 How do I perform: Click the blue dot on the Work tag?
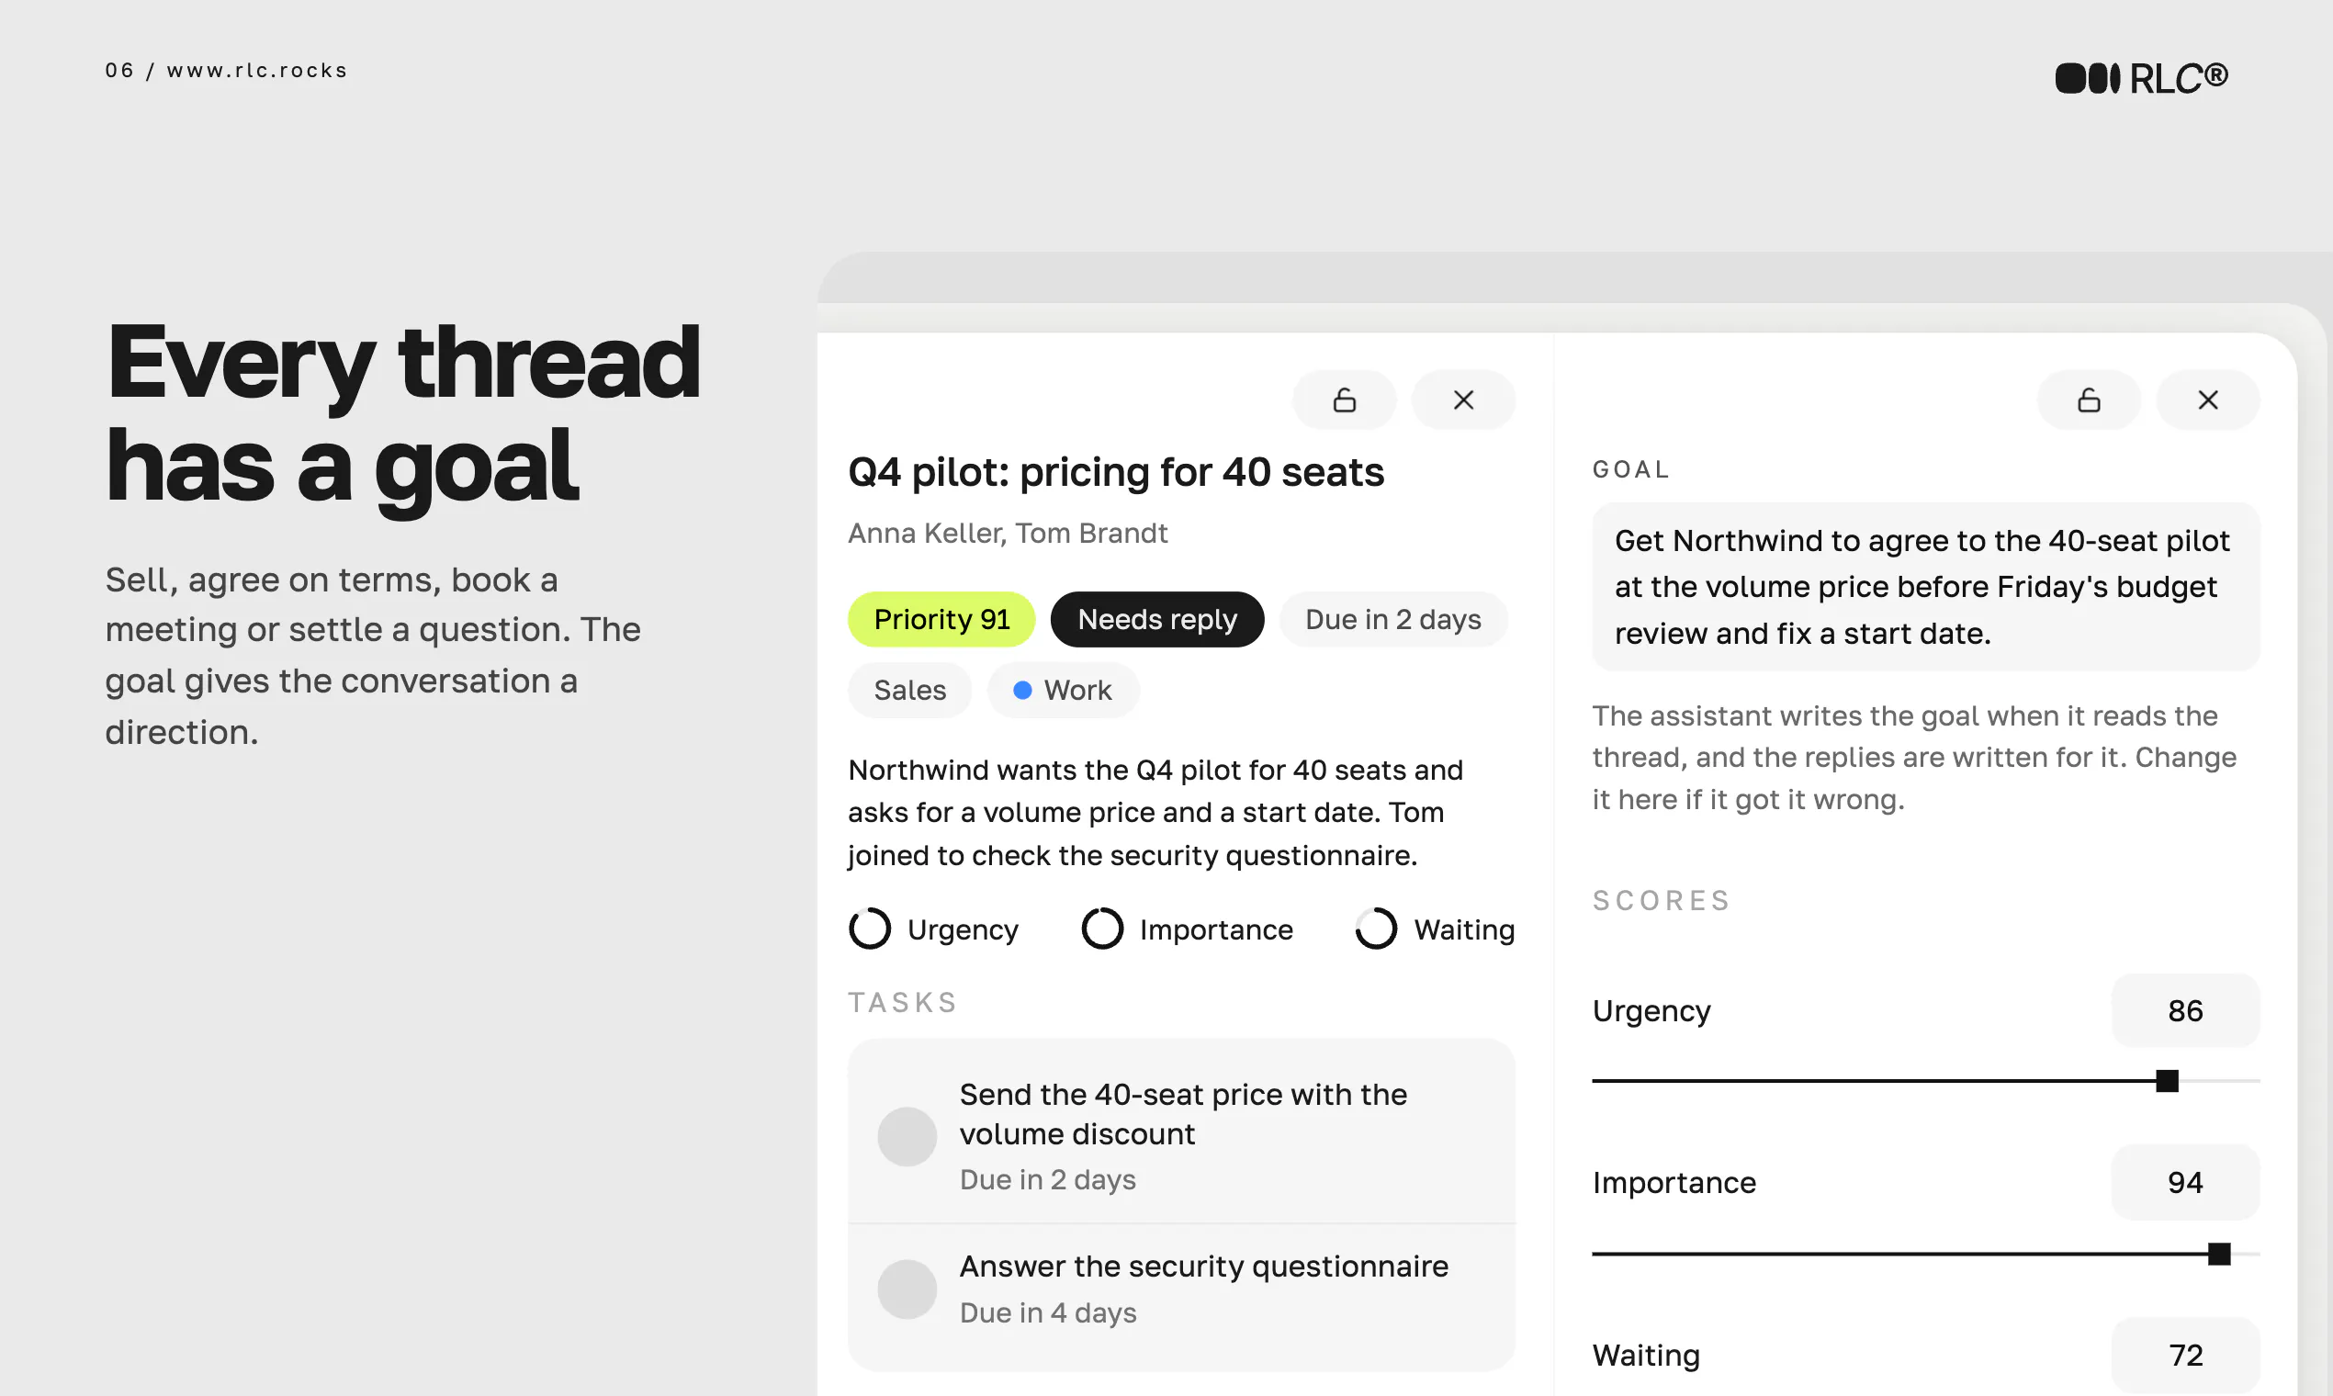coord(1021,691)
